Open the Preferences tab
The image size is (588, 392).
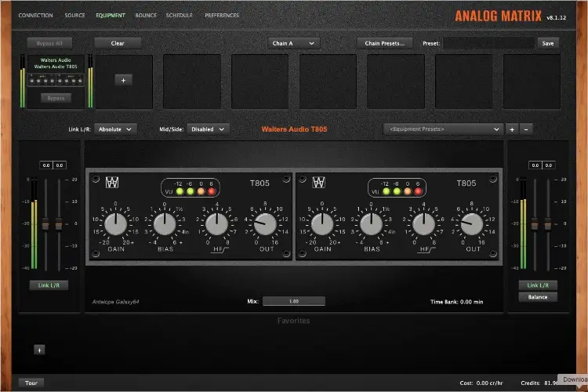point(222,15)
